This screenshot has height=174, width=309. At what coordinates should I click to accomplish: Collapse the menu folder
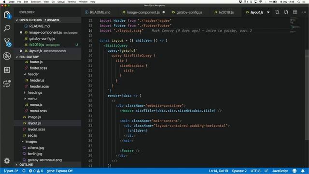tap(25, 99)
